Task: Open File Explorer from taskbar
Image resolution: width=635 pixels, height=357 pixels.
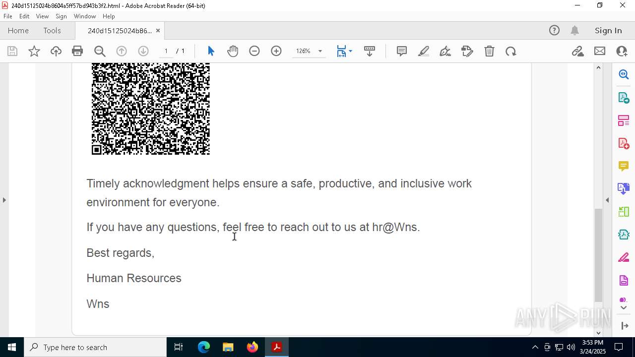Action: (x=228, y=347)
